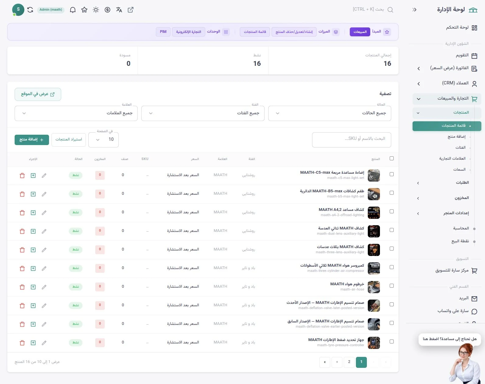Go to page 2 of products
This screenshot has height=384, width=485.
(x=349, y=362)
